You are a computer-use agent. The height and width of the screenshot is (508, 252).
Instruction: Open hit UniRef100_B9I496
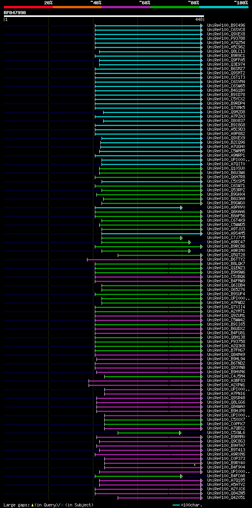[x=226, y=25]
